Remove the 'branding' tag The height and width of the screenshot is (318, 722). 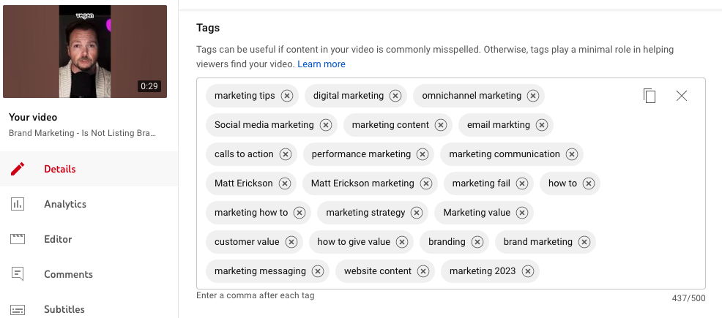[x=477, y=242]
